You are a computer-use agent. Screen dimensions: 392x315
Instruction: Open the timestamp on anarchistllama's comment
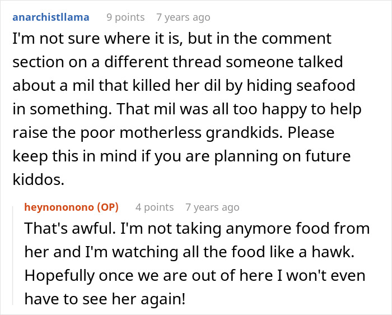coord(183,17)
